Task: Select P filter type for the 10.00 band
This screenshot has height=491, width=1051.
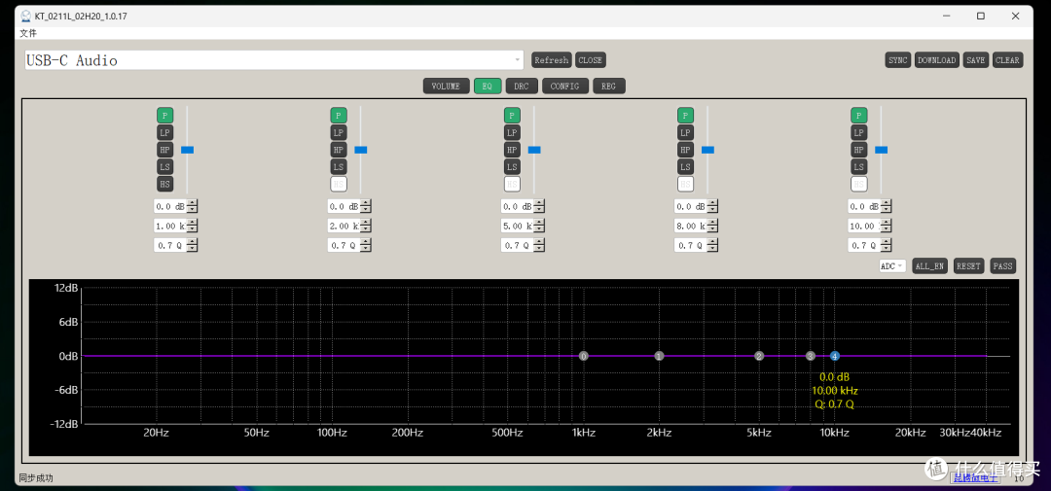Action: [x=858, y=115]
